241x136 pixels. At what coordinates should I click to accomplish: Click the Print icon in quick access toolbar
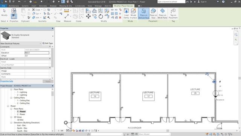pos(31,2)
